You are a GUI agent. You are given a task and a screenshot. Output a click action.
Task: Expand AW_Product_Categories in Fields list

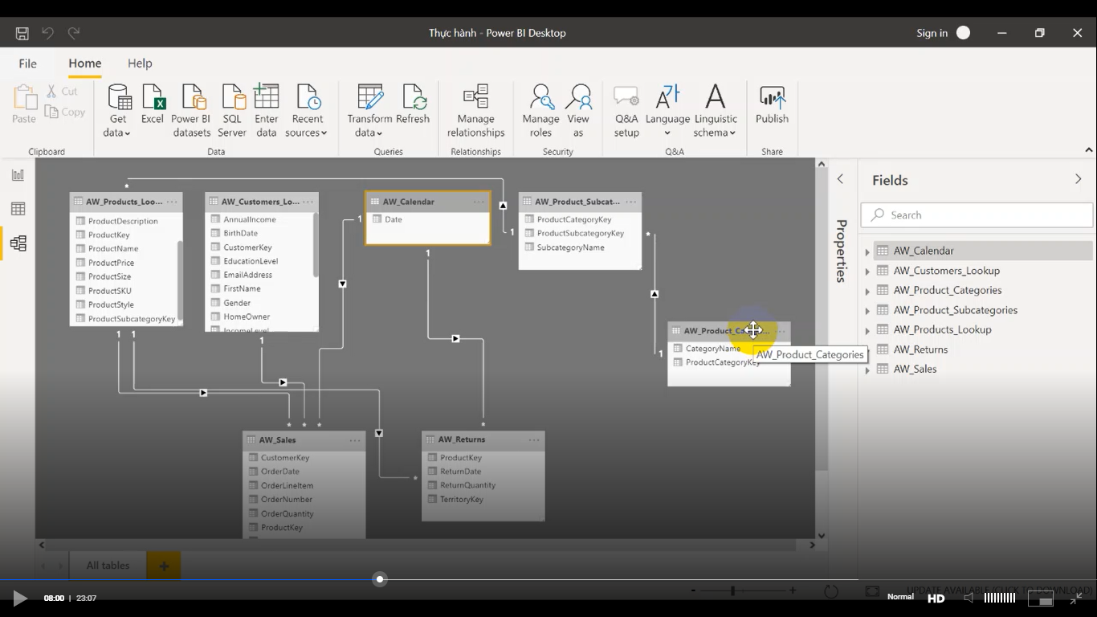pyautogui.click(x=867, y=291)
